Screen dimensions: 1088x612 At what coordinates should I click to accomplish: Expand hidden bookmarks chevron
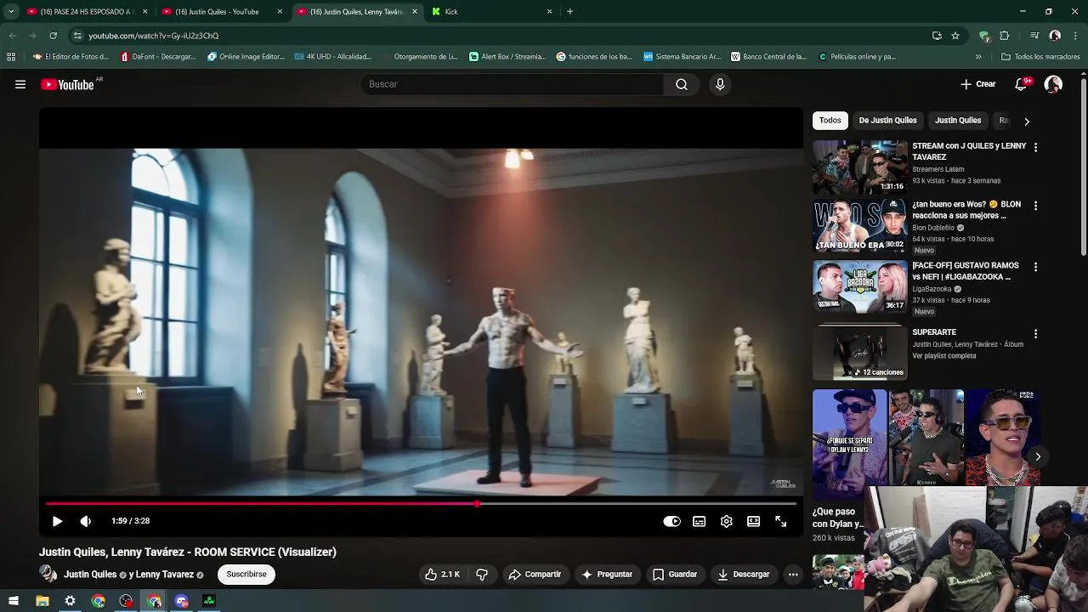click(x=978, y=57)
